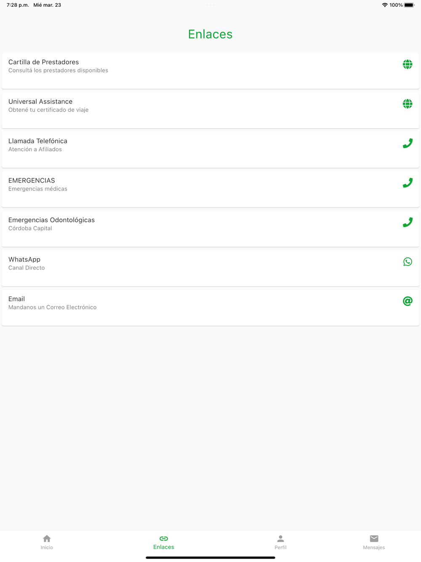This screenshot has width=421, height=562.
Task: Tap phone icon for Emergencias Odontológicas
Action: click(x=407, y=222)
